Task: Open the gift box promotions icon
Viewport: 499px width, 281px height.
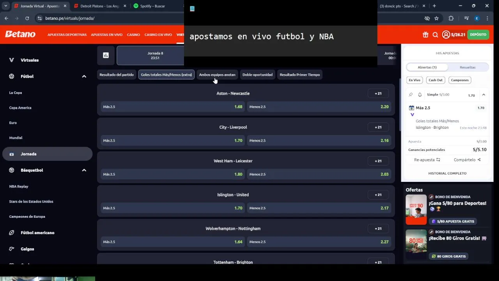Action: click(x=425, y=35)
